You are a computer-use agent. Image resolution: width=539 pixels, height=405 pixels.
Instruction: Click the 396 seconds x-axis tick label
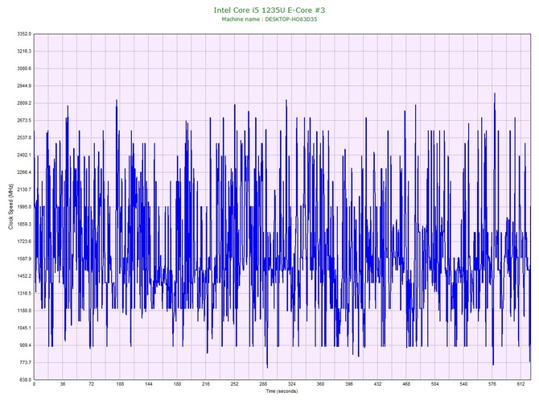coord(349,384)
